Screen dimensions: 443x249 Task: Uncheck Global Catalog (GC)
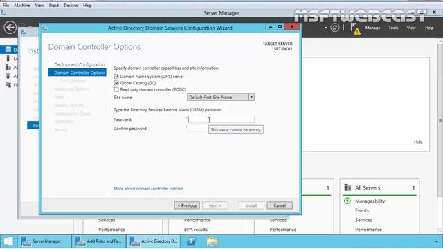point(116,83)
